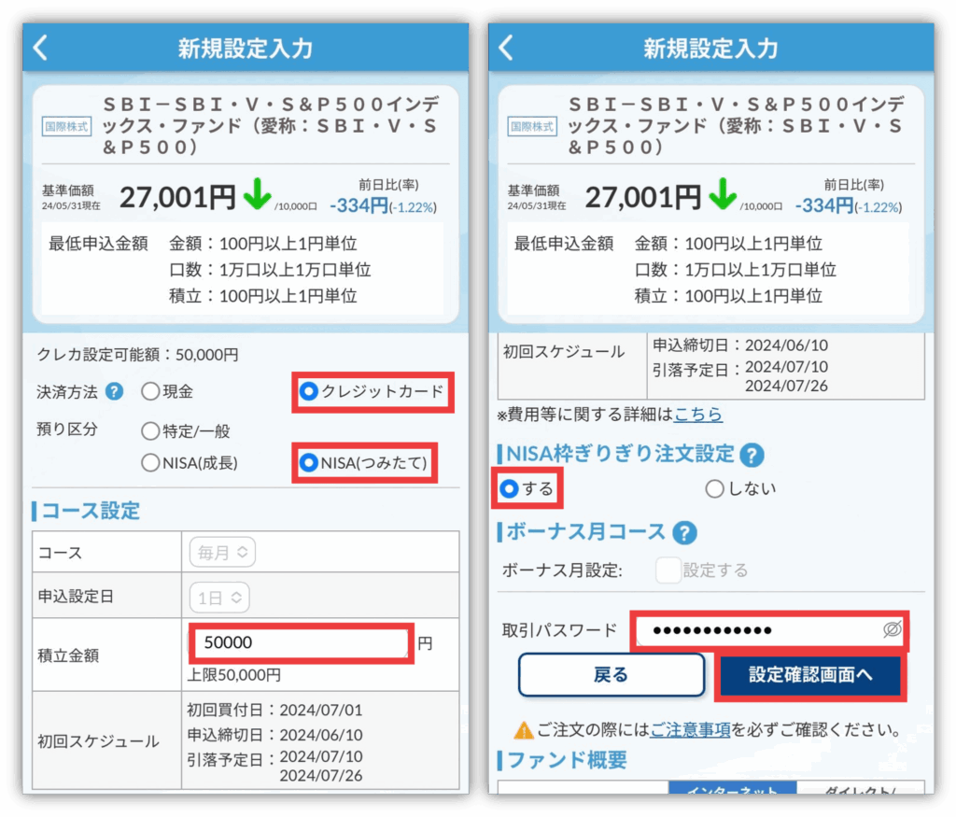Tap the back arrow on the left phone screen

point(40,49)
